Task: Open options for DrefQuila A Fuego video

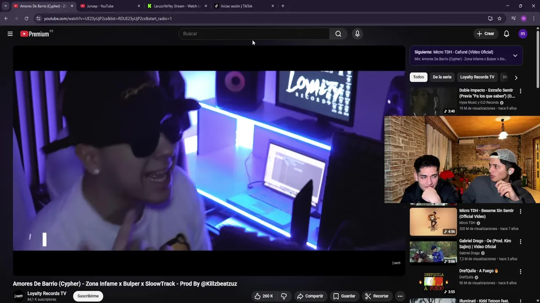Action: 520,271
